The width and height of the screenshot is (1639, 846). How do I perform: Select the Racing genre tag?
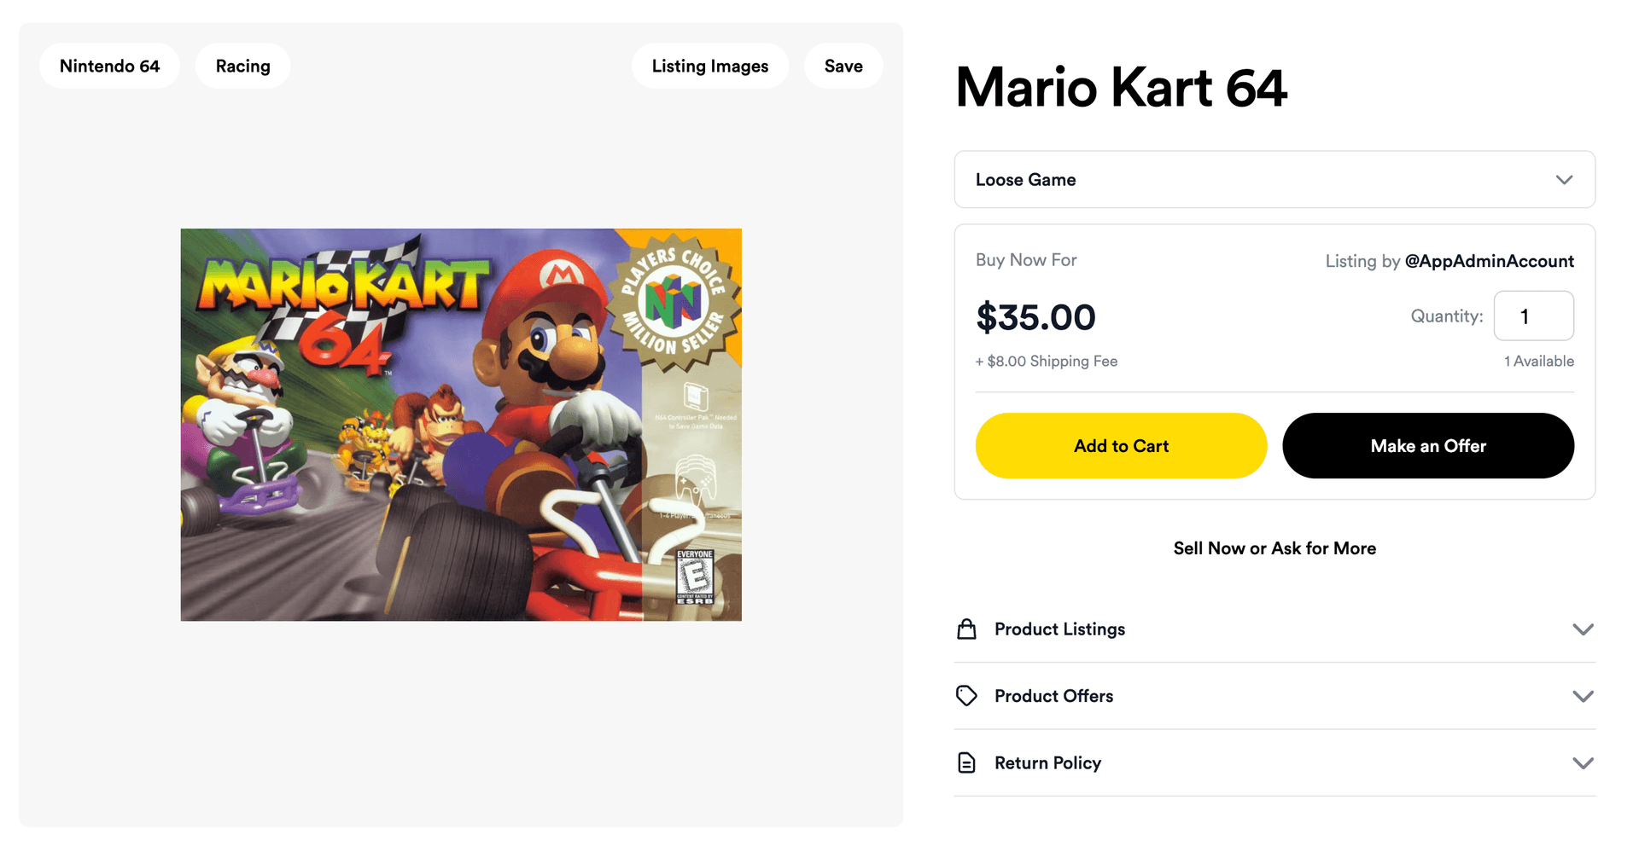click(242, 65)
